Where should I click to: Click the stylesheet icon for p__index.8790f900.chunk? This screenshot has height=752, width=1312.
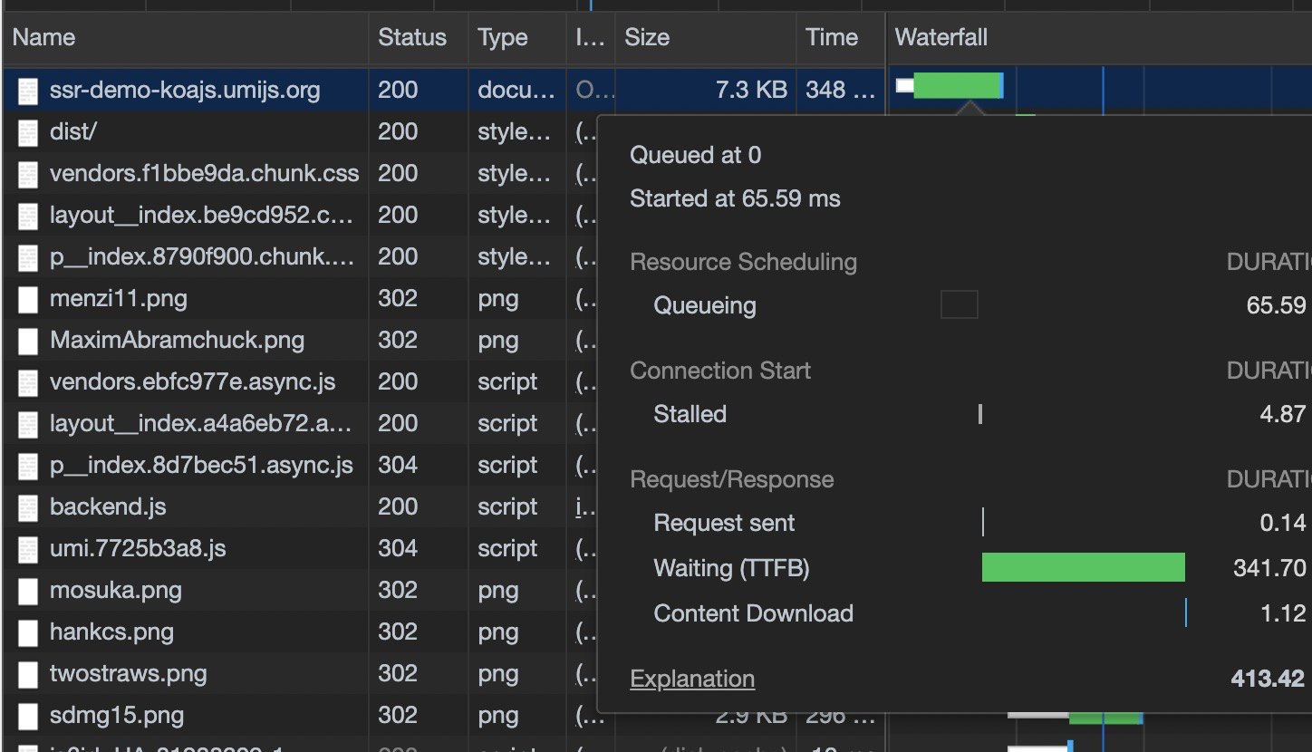pos(26,256)
